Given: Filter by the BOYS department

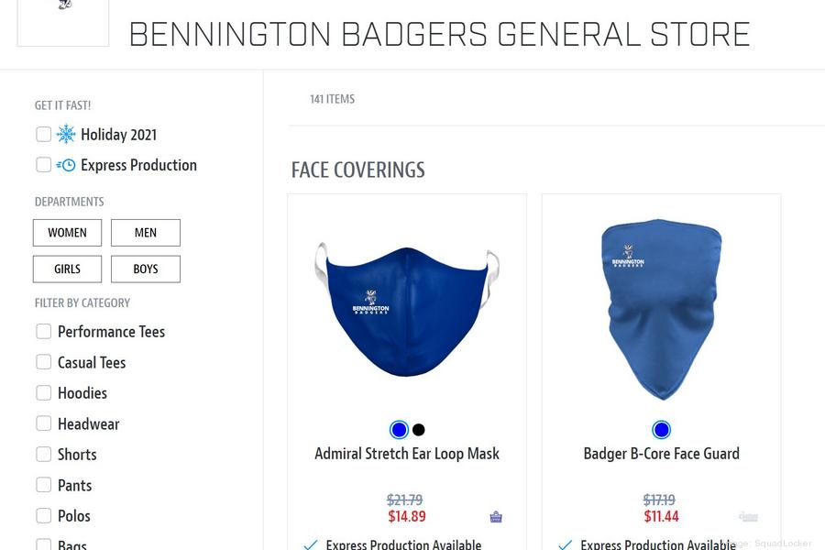Looking at the screenshot, I should (146, 269).
